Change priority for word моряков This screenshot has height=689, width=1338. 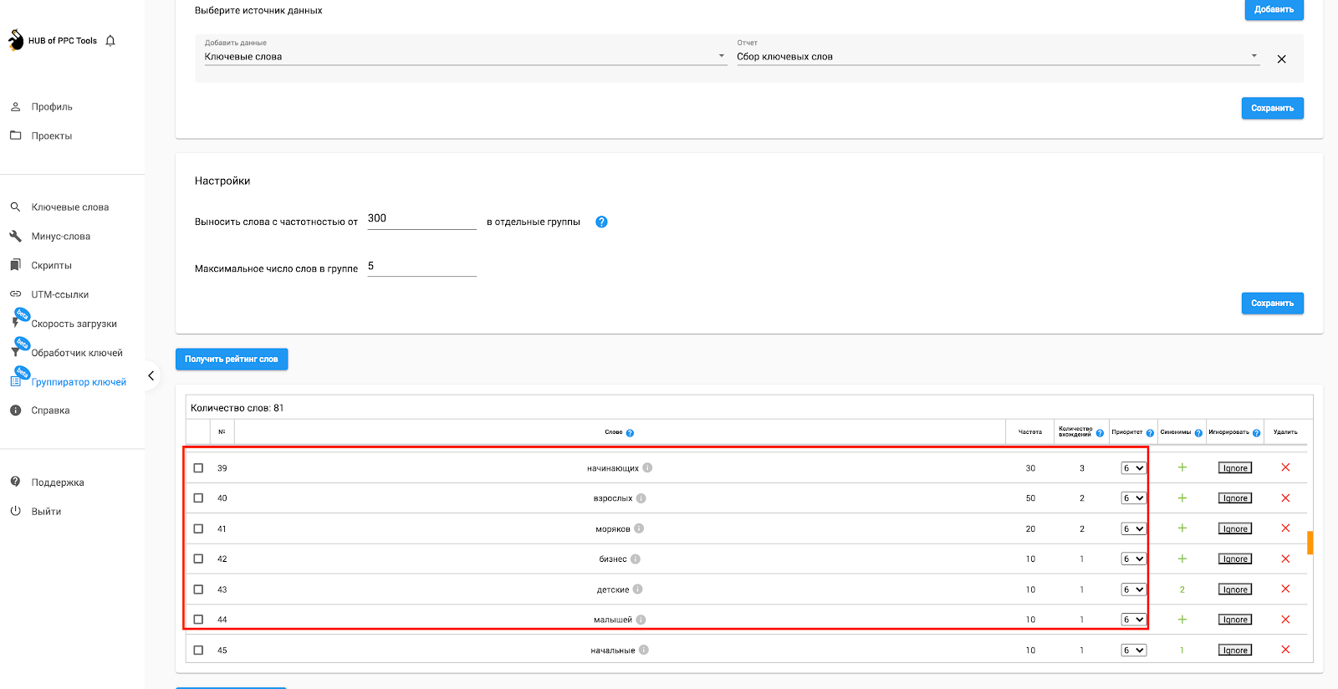pos(1133,528)
